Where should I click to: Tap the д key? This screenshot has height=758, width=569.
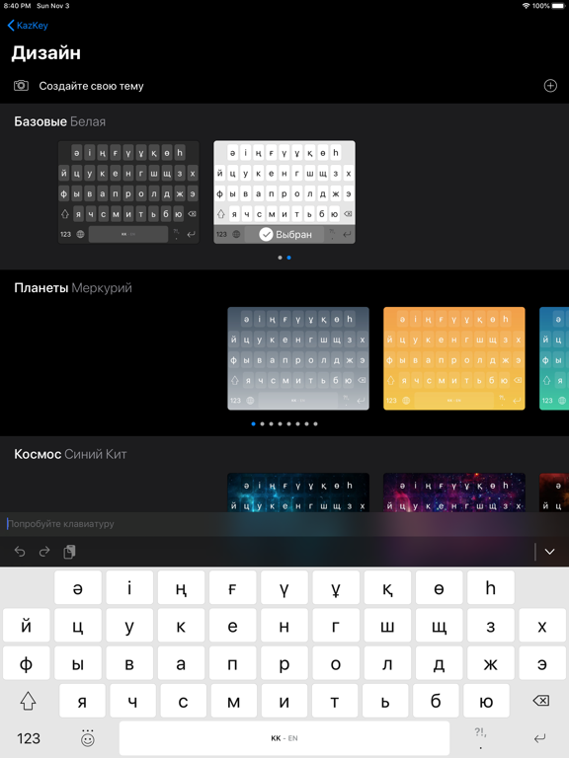439,663
